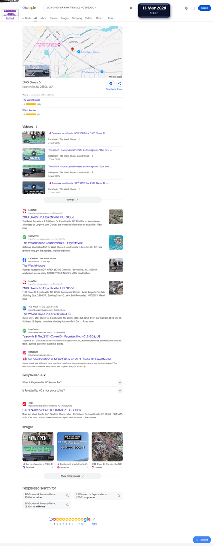Screen dimensions: 217x546
Task: Open second LoopNet result mentioning Commercial Corner
Action: coord(48,288)
